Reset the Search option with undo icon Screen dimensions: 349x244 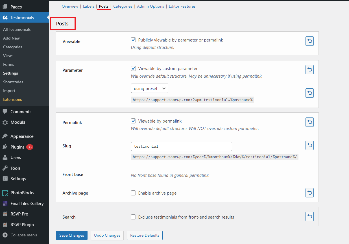(x=310, y=217)
